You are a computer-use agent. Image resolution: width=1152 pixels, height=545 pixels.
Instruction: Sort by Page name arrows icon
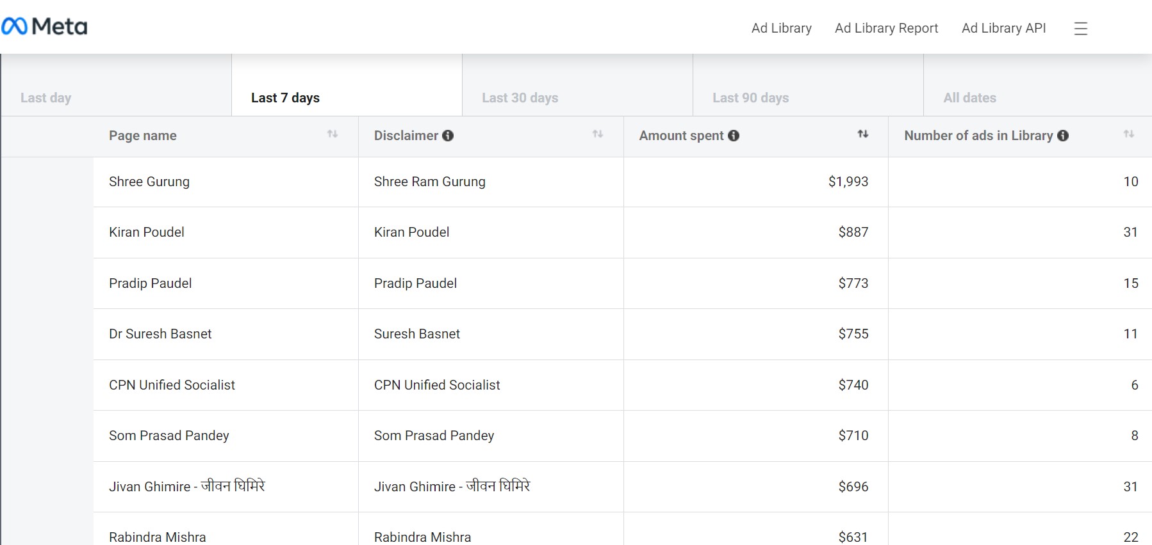coord(333,134)
